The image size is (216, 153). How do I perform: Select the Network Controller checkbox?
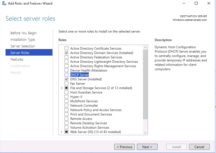point(66,106)
